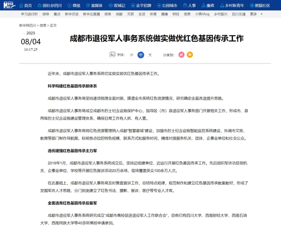Go to 看点 channel
The image size is (281, 232).
pos(57,14)
